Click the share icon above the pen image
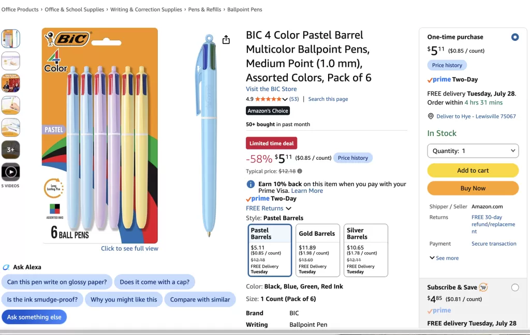Image resolution: width=530 pixels, height=335 pixels. [226, 40]
